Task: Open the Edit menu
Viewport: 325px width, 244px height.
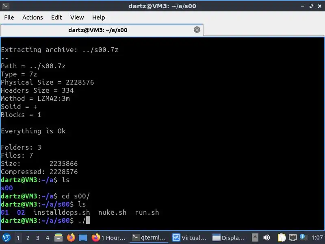Action: pyautogui.click(x=56, y=17)
